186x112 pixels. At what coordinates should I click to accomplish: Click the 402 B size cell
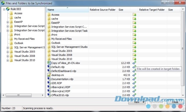coord(126,75)
